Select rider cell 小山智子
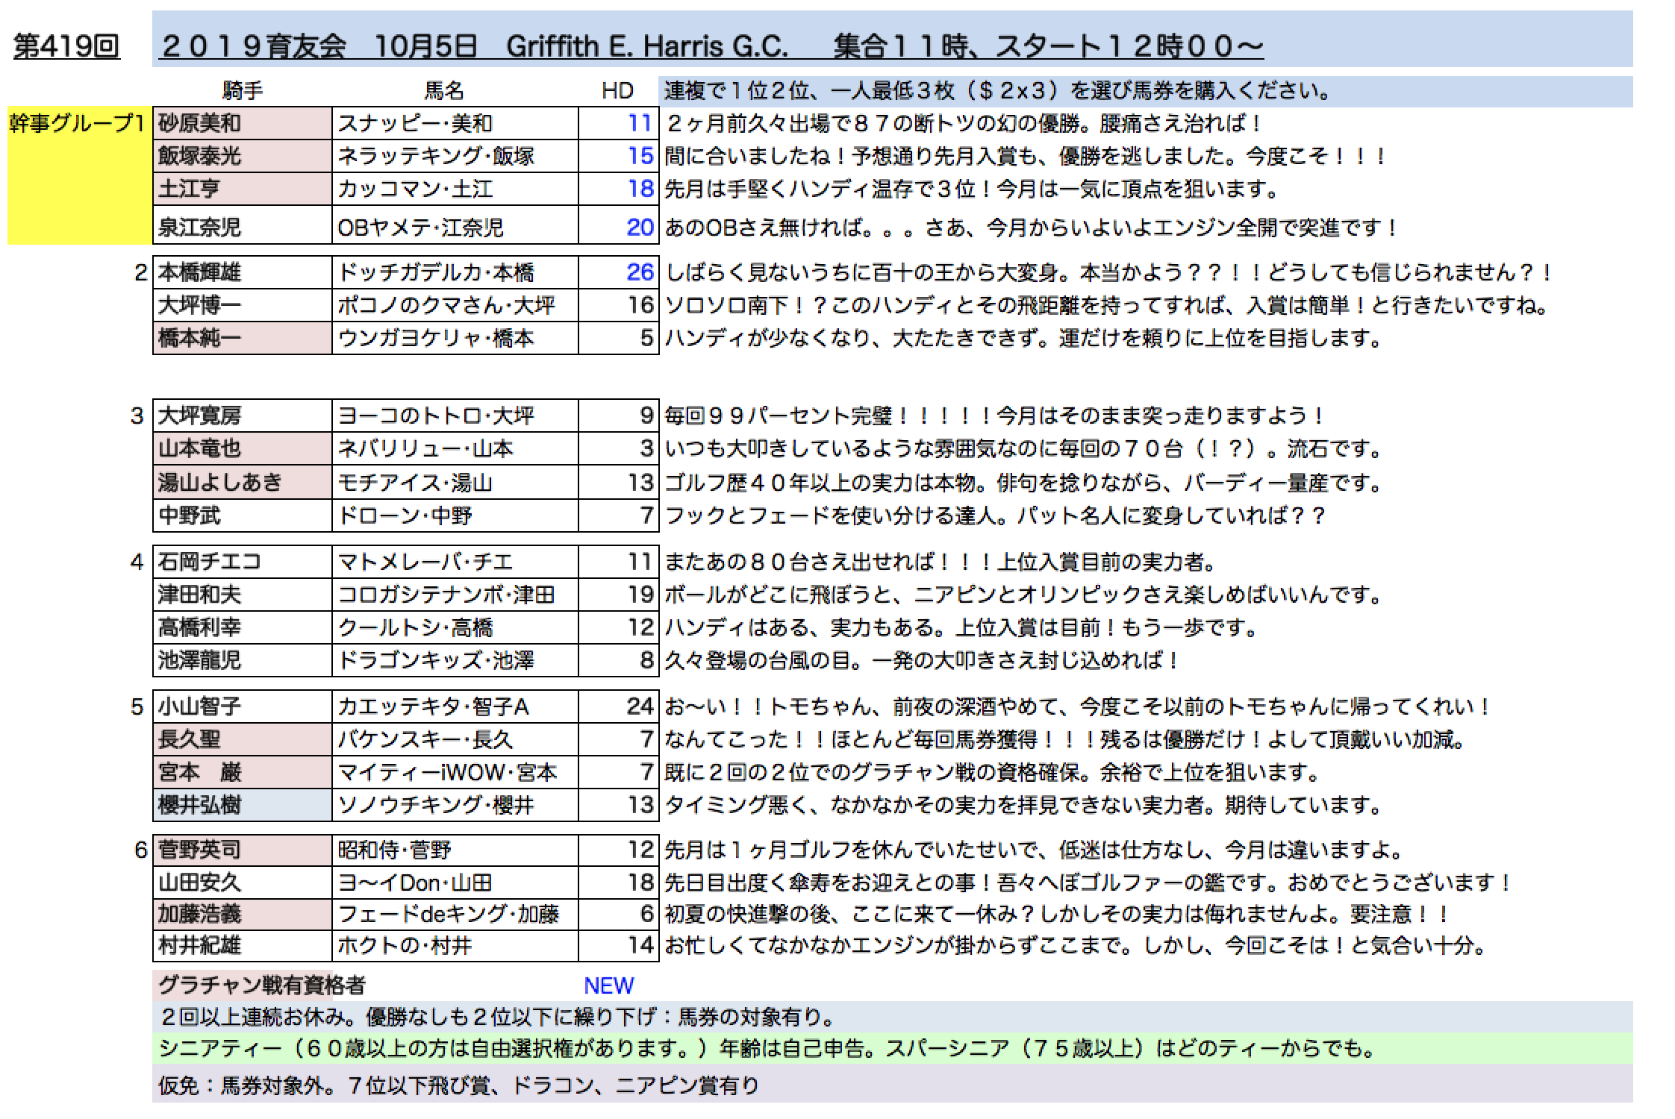The height and width of the screenshot is (1119, 1675). (x=243, y=706)
